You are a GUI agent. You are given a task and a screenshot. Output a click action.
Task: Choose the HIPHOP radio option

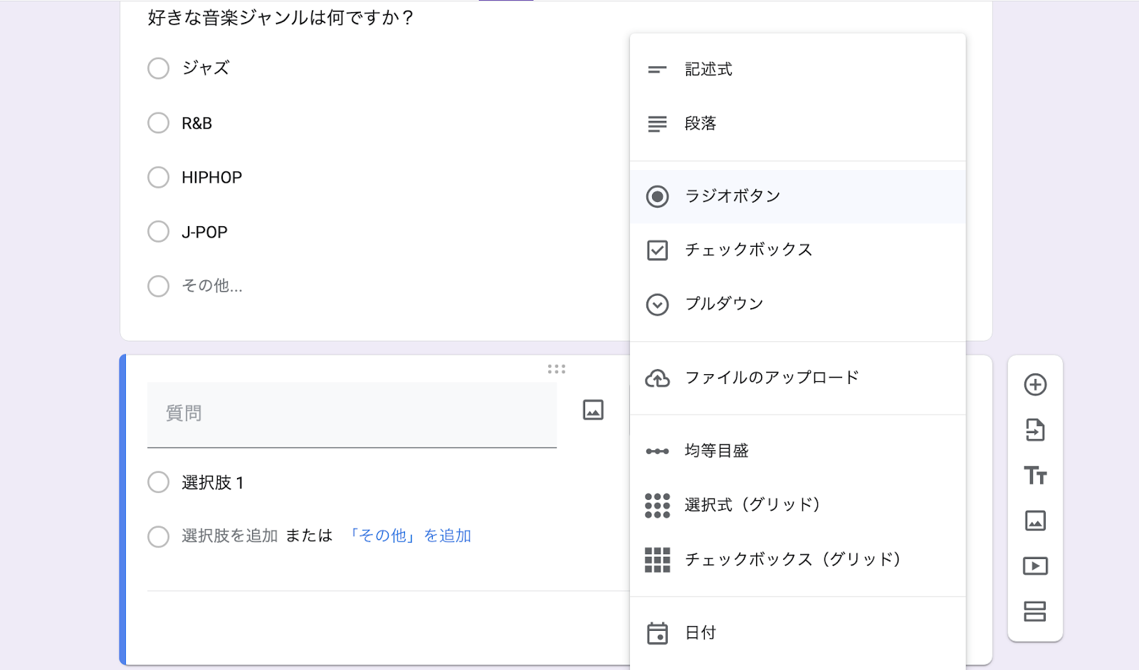point(159,177)
